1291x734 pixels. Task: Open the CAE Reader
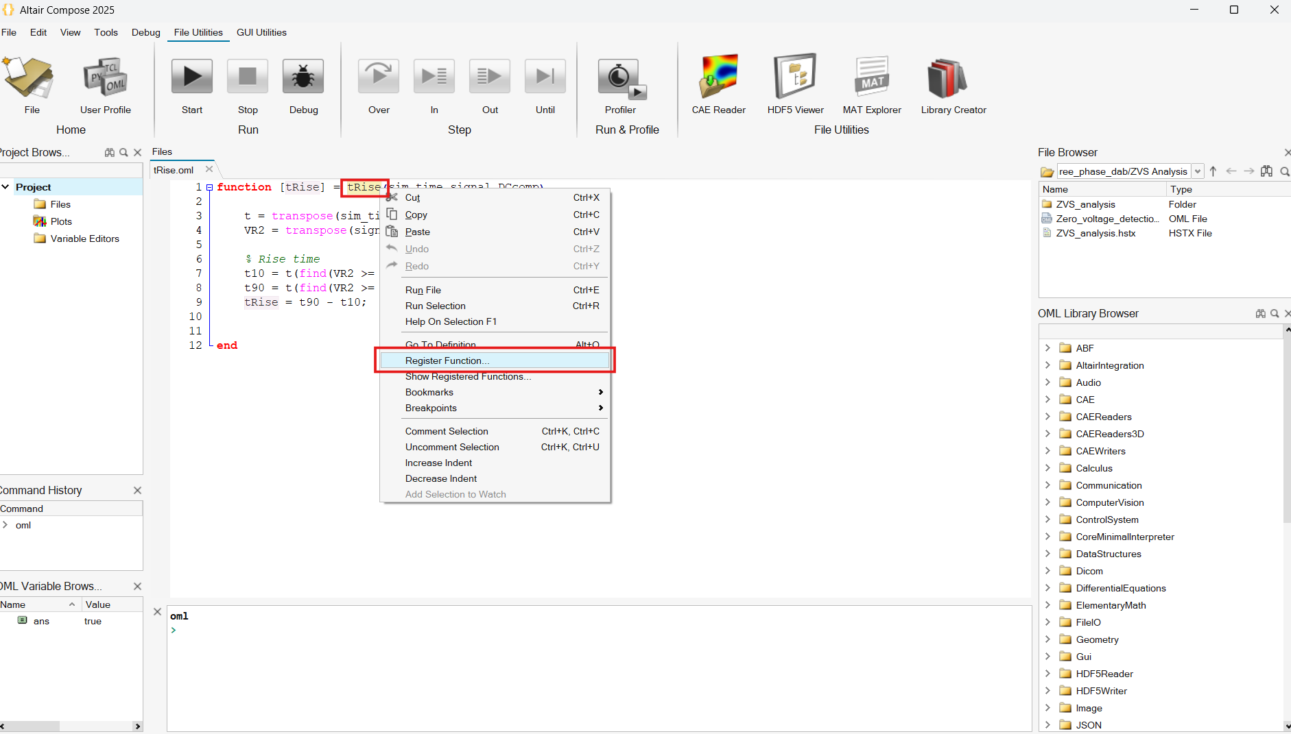[718, 76]
